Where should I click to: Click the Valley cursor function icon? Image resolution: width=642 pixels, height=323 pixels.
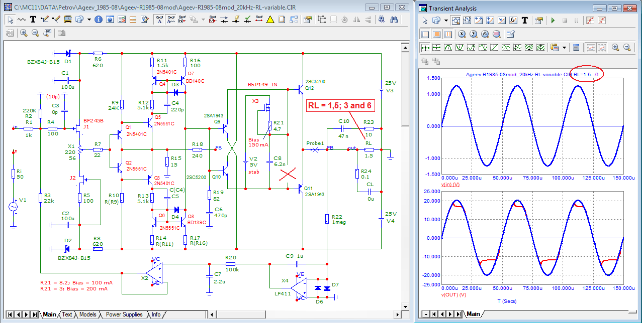pos(460,48)
